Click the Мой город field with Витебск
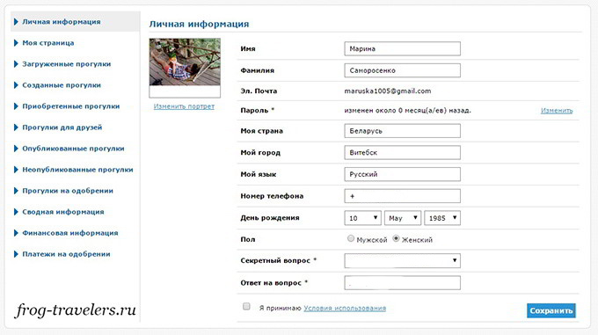 pyautogui.click(x=403, y=152)
